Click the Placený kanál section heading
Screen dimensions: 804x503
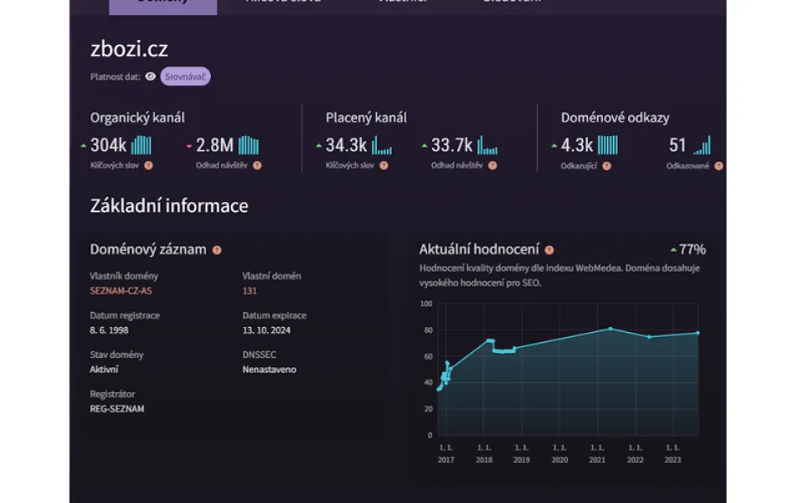[366, 117]
